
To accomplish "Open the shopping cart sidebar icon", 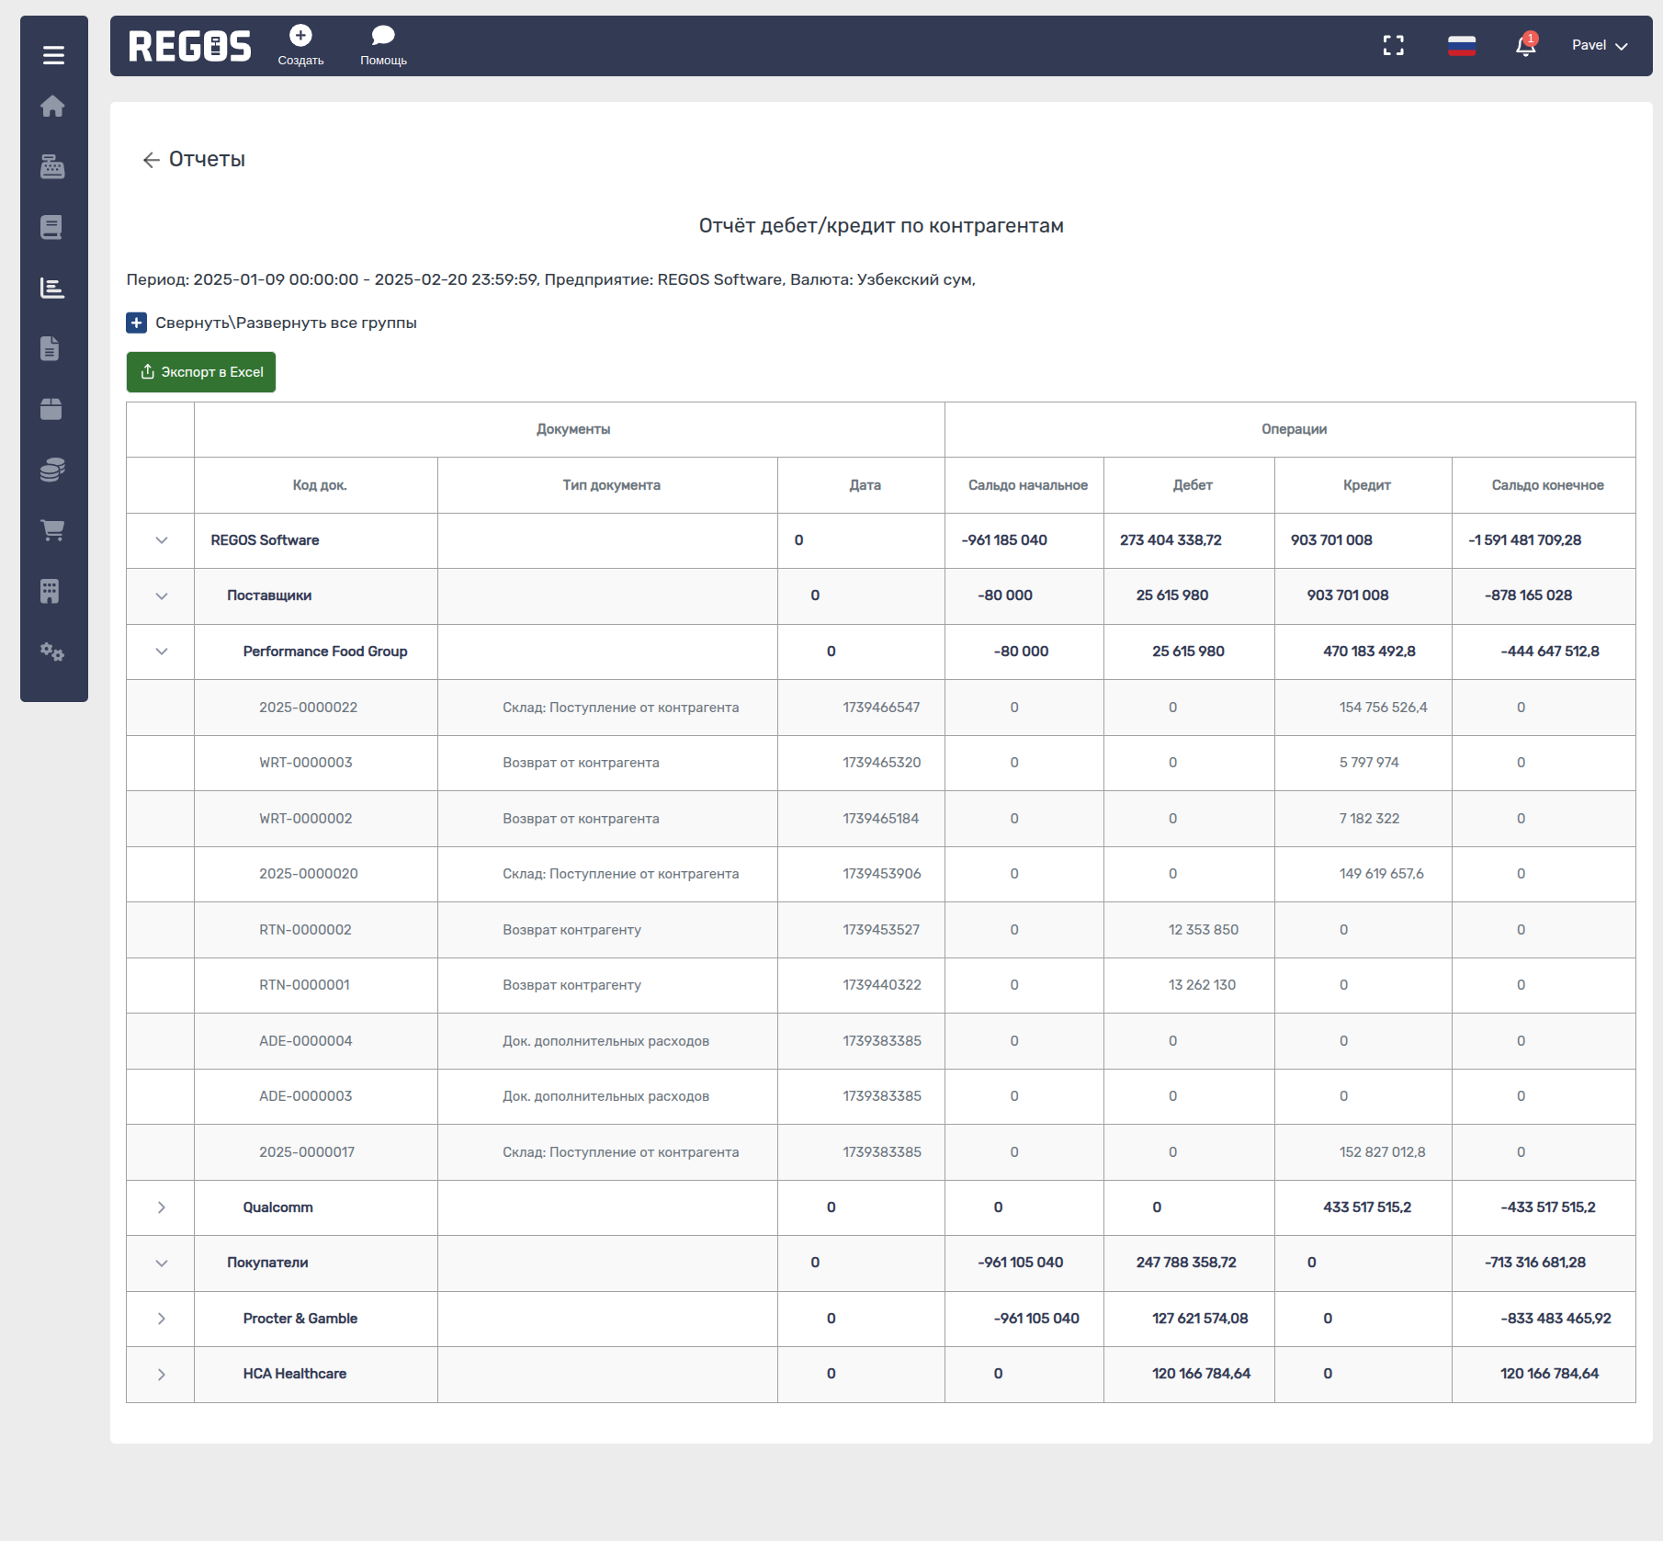I will click(x=52, y=530).
